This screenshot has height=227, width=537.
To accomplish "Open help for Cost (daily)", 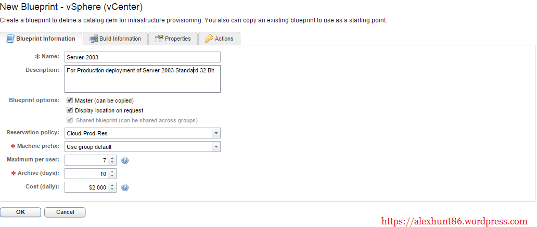I will click(x=125, y=187).
